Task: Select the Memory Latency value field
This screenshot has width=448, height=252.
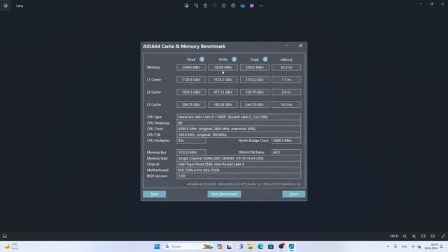Action: pyautogui.click(x=286, y=67)
